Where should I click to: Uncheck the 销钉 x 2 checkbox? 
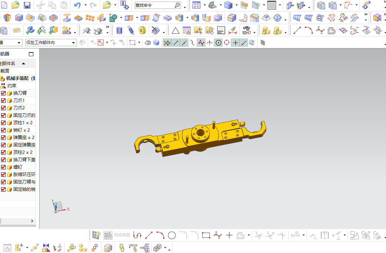3,130
